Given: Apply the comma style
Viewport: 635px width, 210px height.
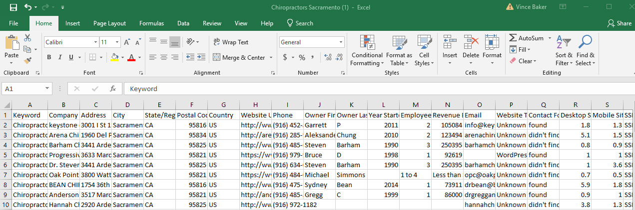Looking at the screenshot, I should tap(313, 58).
